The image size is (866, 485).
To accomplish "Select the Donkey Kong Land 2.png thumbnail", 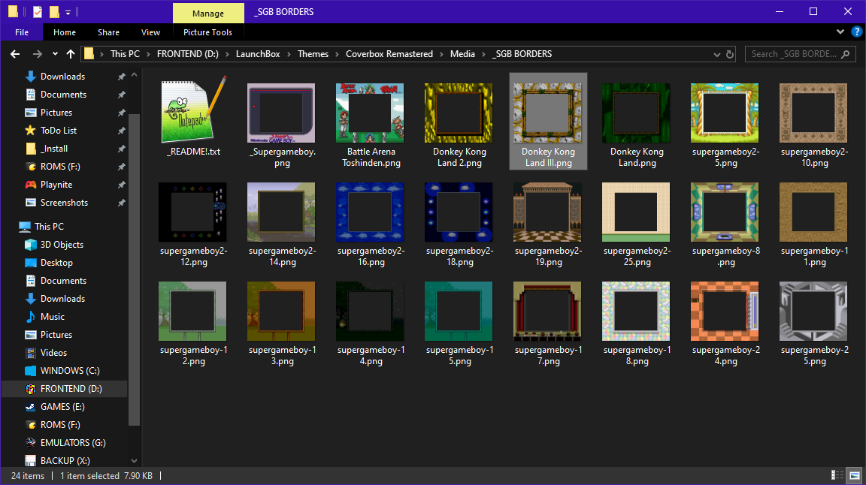I will coord(459,113).
